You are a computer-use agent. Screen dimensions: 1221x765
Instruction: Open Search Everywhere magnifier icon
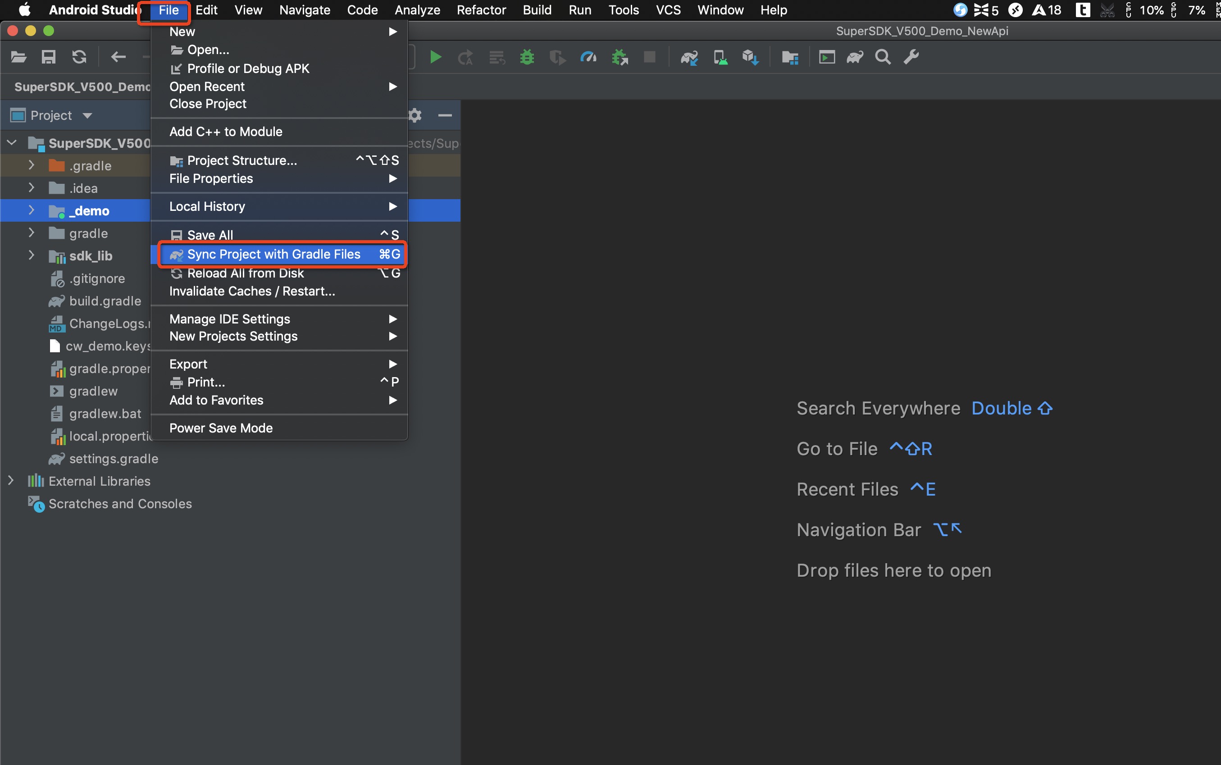pyautogui.click(x=883, y=57)
